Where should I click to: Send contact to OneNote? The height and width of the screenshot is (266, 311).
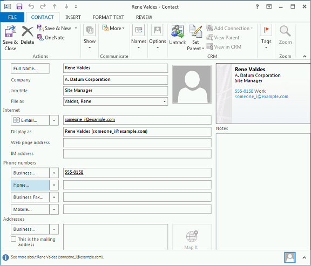51,37
